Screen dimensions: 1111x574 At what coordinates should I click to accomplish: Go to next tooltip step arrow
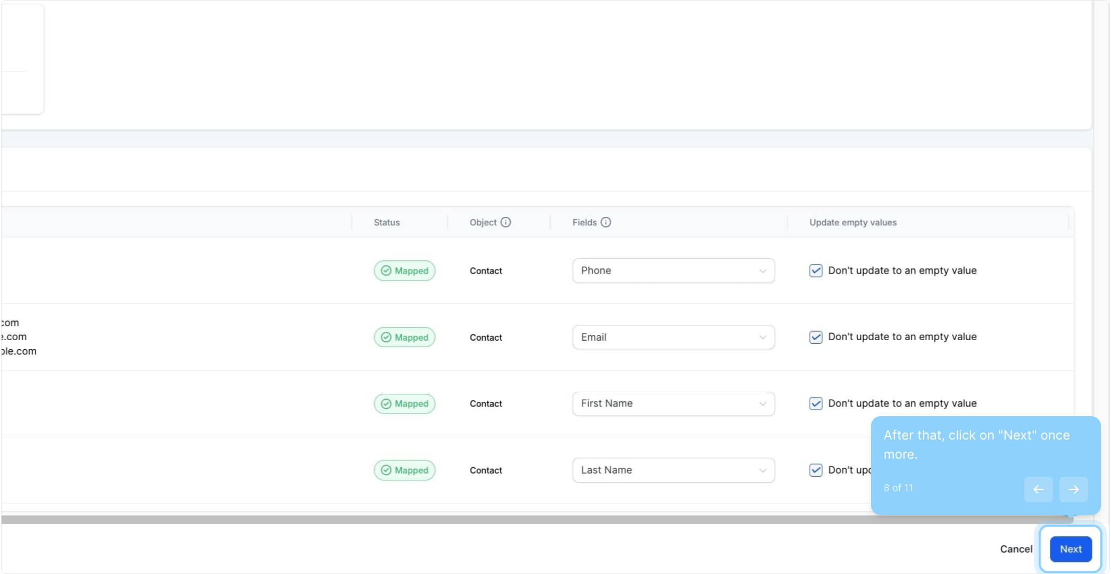[x=1073, y=489]
